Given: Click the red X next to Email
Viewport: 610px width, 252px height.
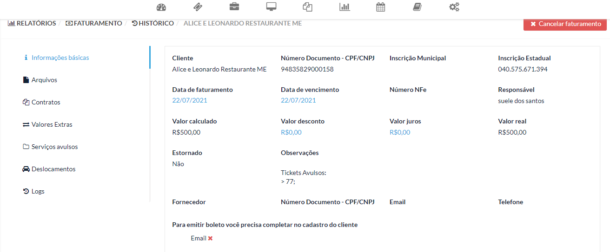Looking at the screenshot, I should (210, 238).
